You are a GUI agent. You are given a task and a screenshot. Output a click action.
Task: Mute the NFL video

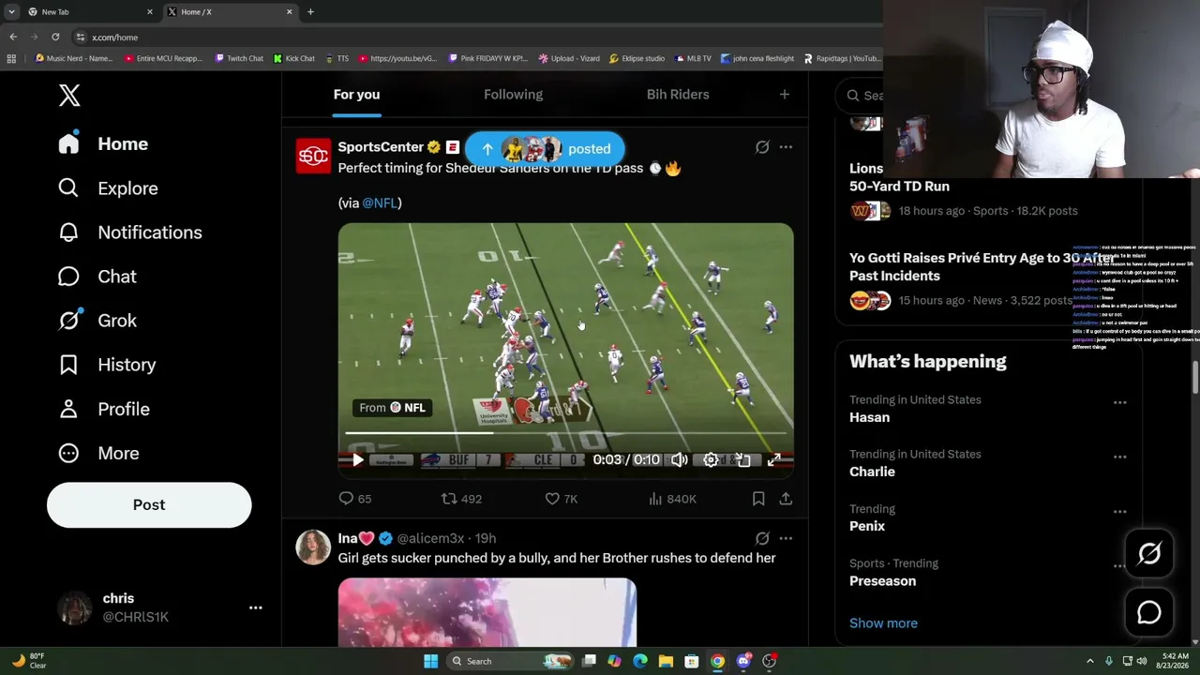tap(680, 459)
